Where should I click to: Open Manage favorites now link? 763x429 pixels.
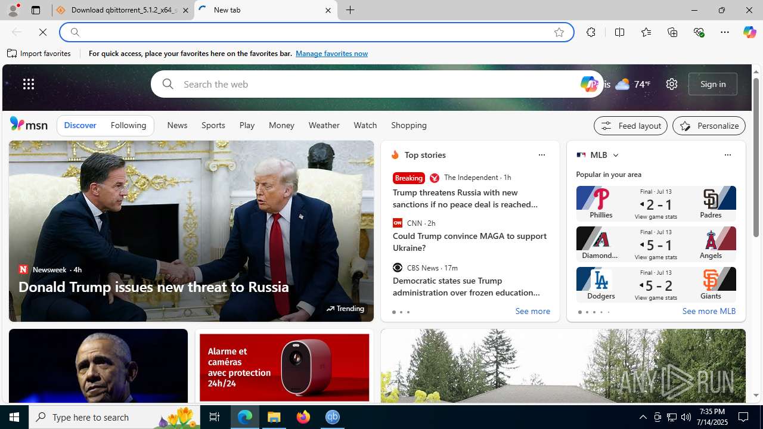[x=331, y=54]
